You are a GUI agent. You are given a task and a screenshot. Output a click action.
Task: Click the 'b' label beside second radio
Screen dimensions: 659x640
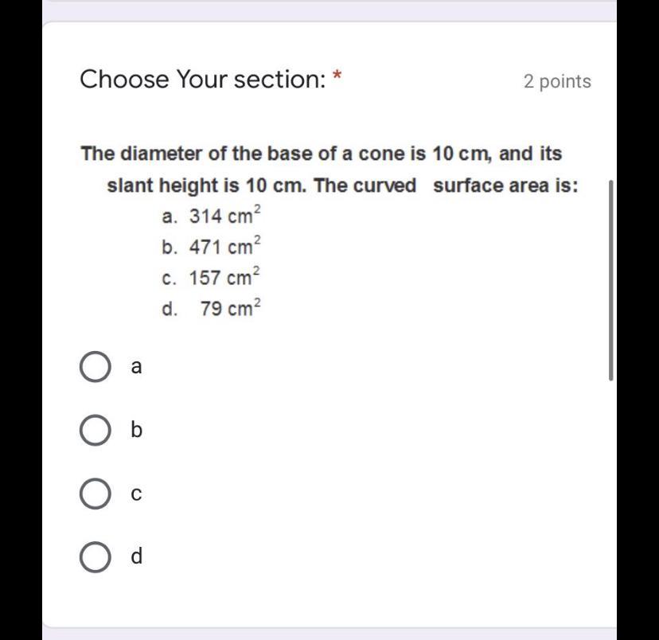point(136,431)
